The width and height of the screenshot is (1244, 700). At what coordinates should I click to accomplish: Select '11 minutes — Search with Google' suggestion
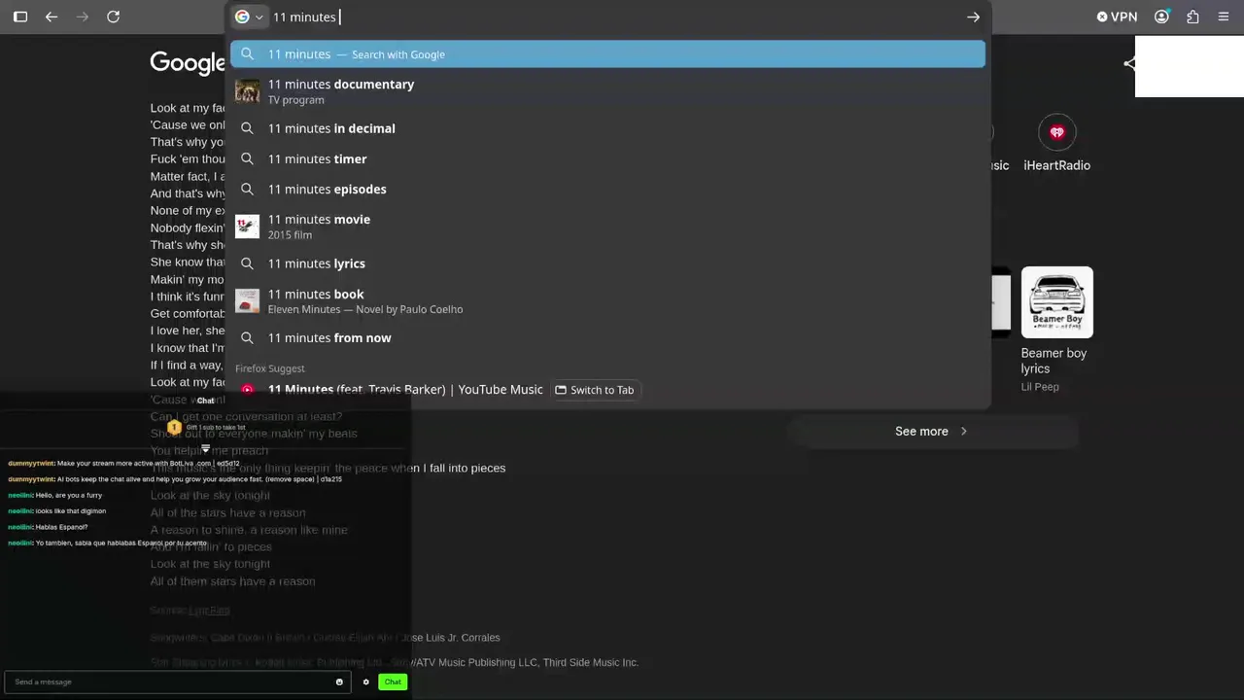pos(607,54)
